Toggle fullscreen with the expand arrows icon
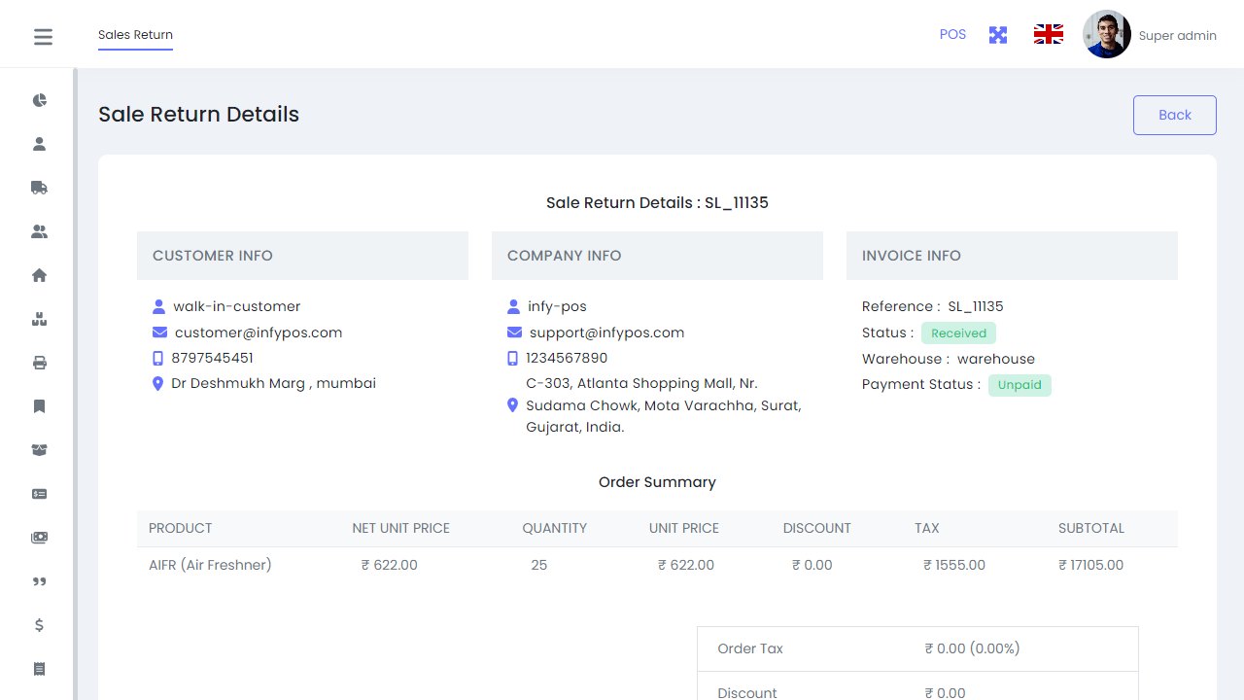The width and height of the screenshot is (1244, 700). (x=997, y=34)
